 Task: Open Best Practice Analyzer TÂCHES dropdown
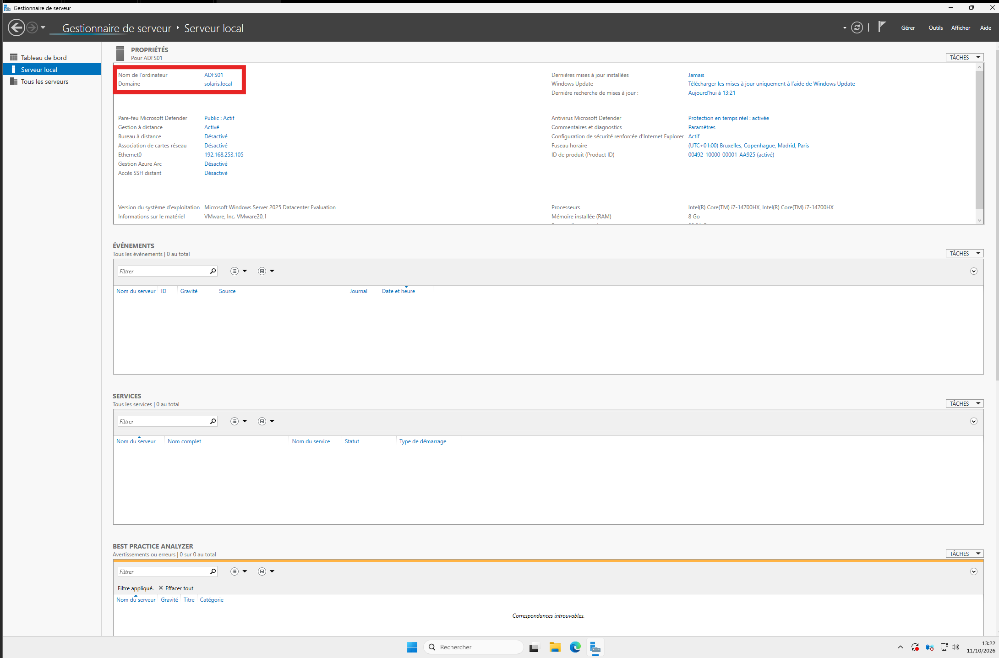(965, 554)
